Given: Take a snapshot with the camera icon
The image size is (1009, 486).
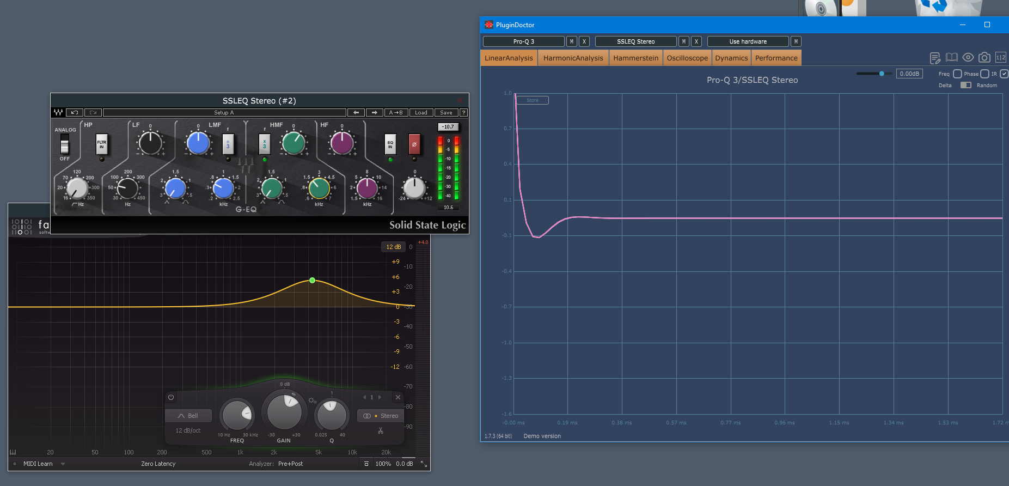Looking at the screenshot, I should (984, 57).
